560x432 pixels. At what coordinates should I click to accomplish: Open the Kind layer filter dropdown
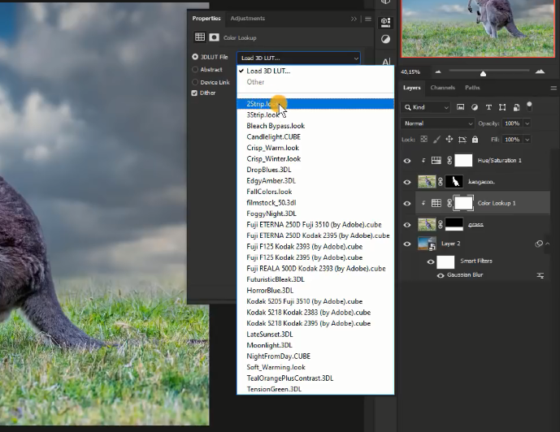431,107
